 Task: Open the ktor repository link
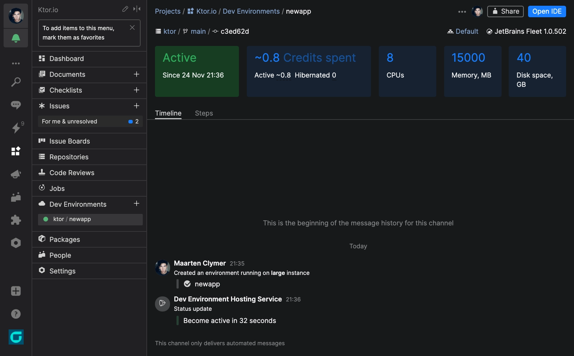coord(170,32)
